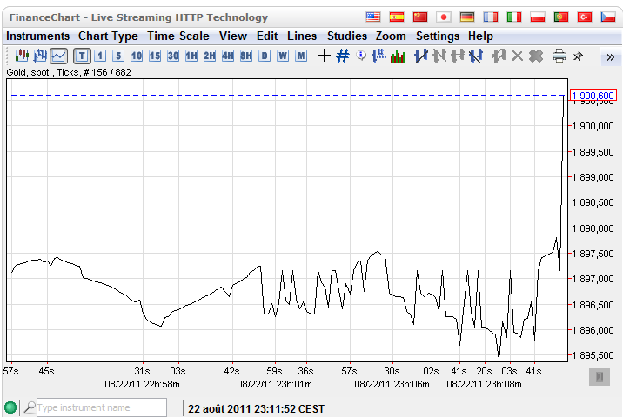Open the Settings menu
This screenshot has width=623, height=417.
[x=437, y=36]
